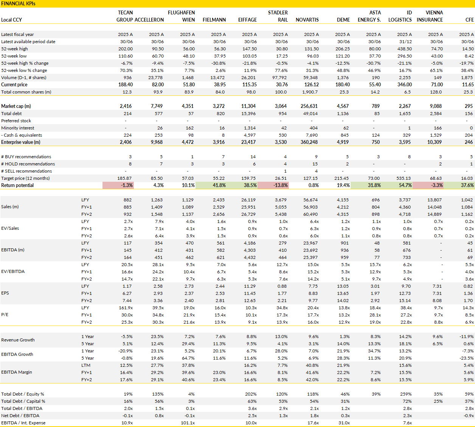
Task: Click the Revenue Growth row label
Action: (x=18, y=340)
